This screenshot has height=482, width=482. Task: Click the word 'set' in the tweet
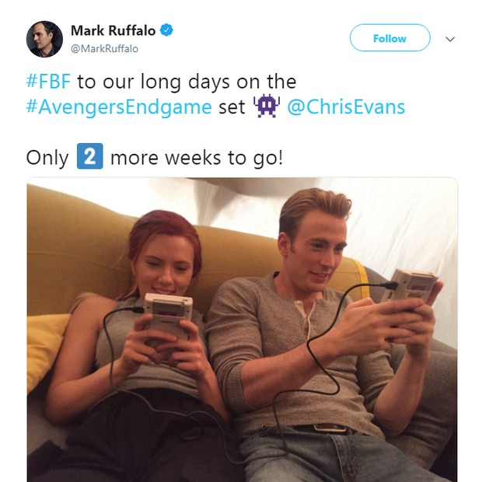(232, 107)
